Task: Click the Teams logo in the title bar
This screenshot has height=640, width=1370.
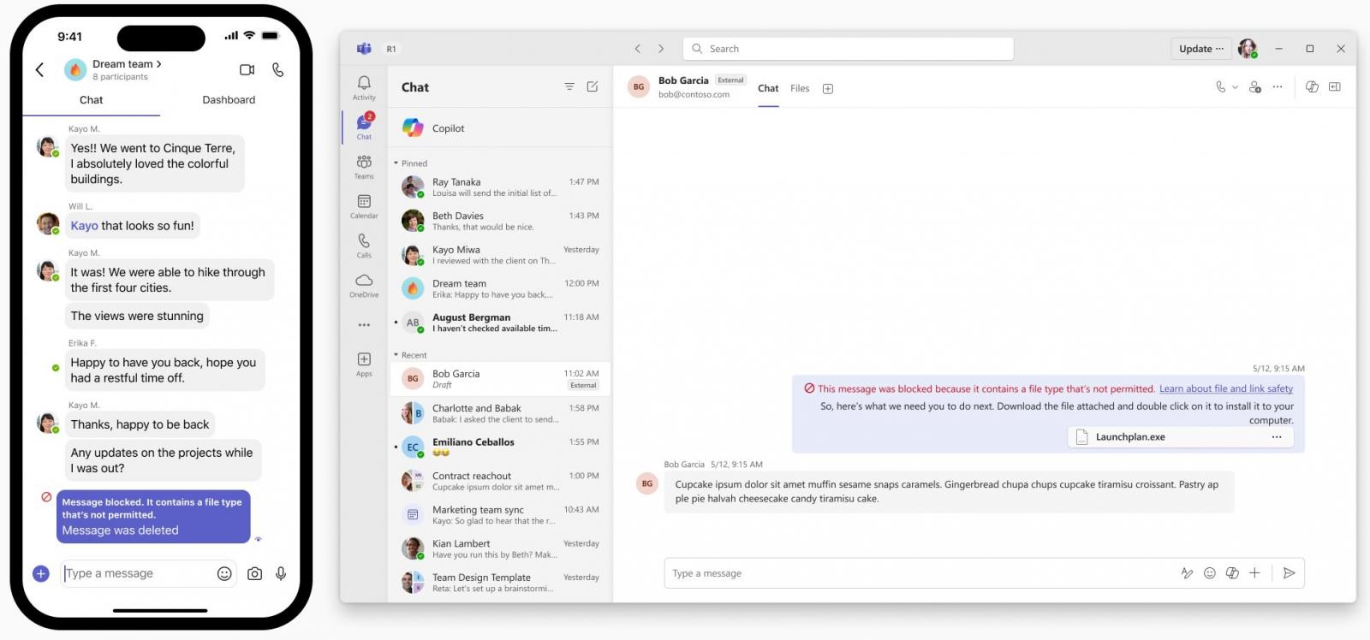Action: (364, 49)
